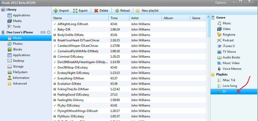The height and width of the screenshot is (121, 258).
Task: Select the FeelingGood-DJEcstasy song row
Action: [129, 95]
